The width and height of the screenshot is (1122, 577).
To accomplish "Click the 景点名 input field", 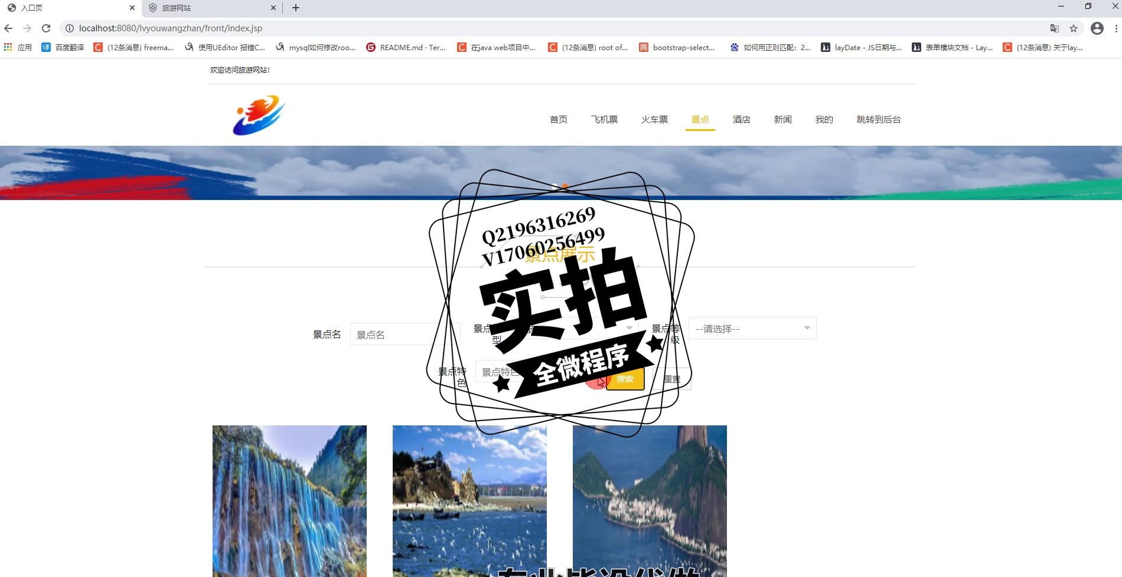I will (x=405, y=335).
